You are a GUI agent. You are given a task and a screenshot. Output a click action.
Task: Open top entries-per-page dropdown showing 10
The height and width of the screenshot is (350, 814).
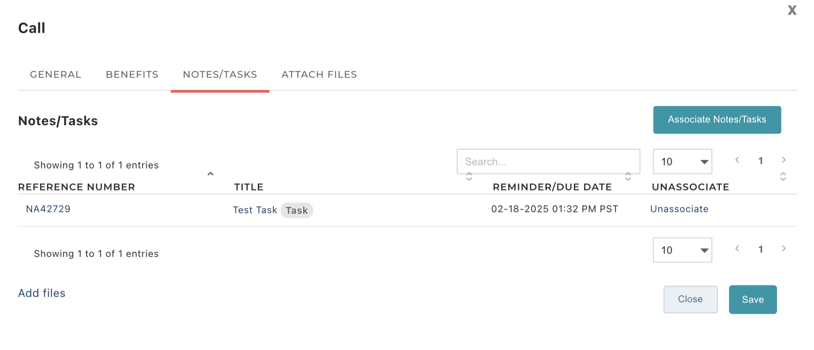(x=682, y=162)
